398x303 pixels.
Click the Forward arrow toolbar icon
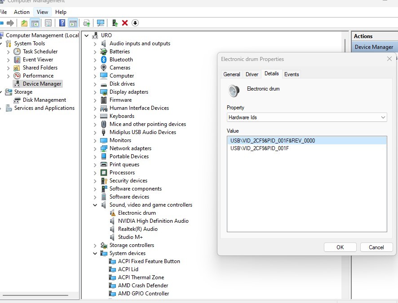[10, 23]
